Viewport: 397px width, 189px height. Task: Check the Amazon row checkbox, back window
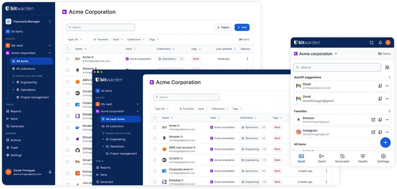68,70
